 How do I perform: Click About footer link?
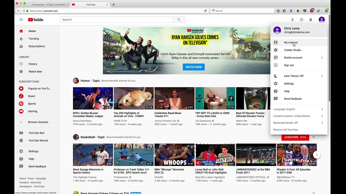(23, 178)
